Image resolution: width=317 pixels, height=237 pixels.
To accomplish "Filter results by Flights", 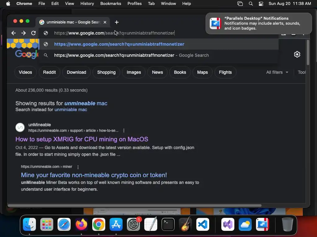I will coord(225,72).
